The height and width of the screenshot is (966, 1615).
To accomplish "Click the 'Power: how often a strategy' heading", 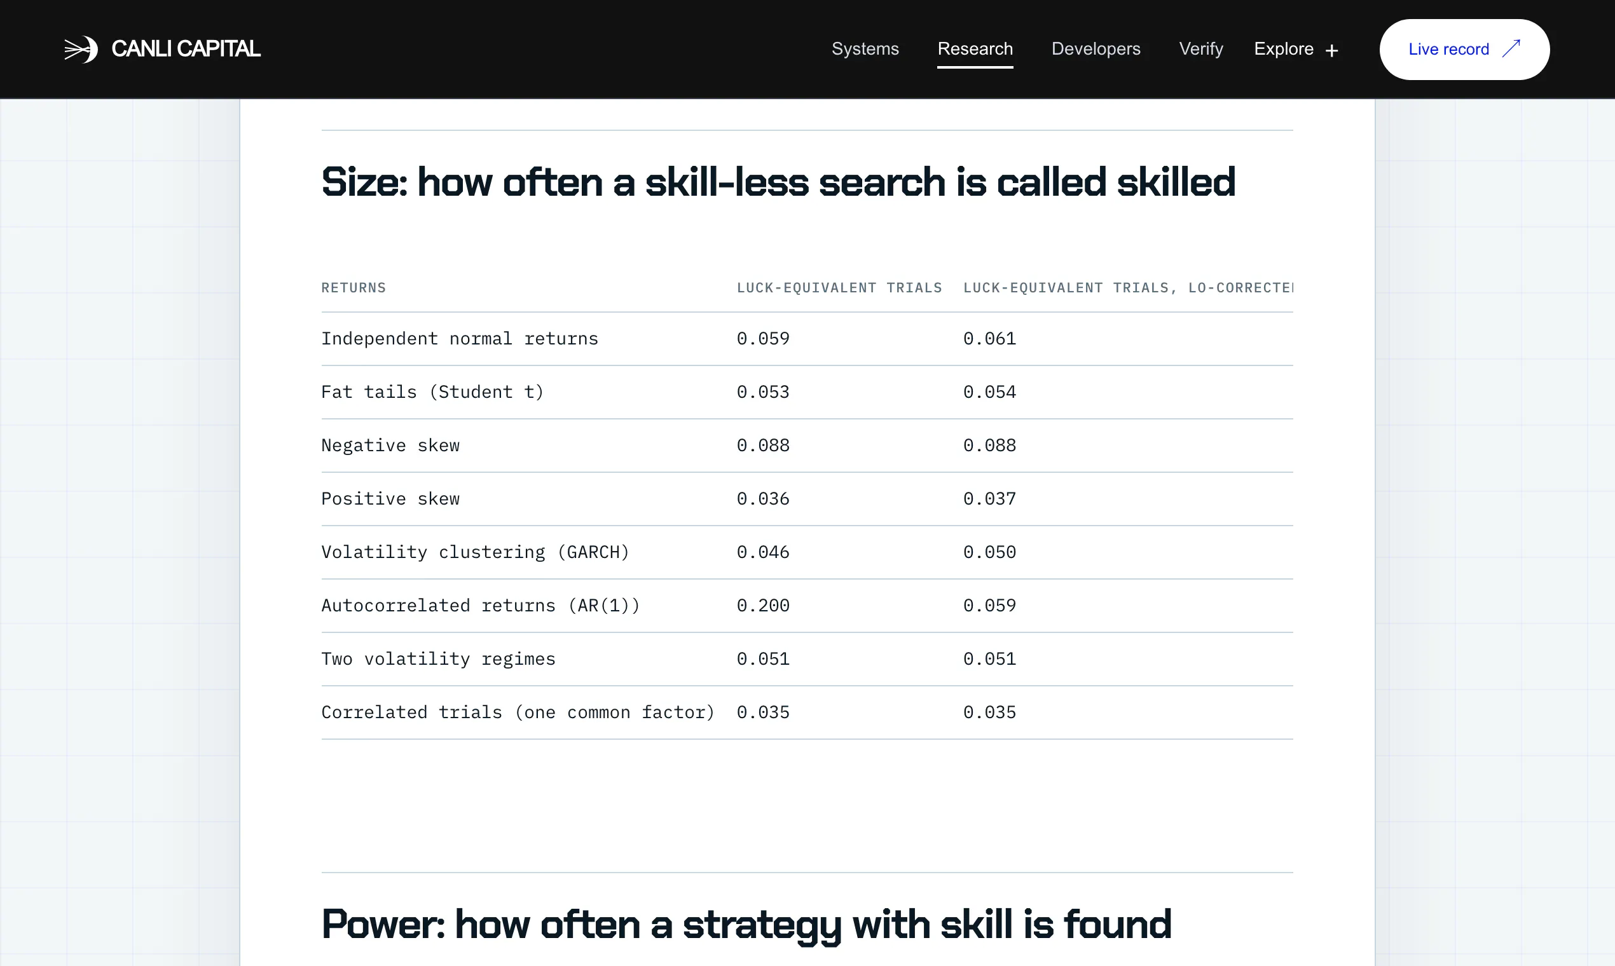I will coord(746,924).
